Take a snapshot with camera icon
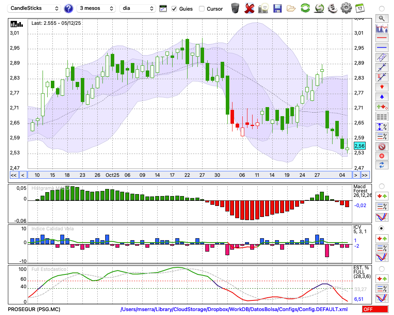 [x=263, y=8]
